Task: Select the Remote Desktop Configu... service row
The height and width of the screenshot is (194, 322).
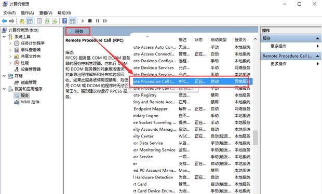Action: pos(193,61)
